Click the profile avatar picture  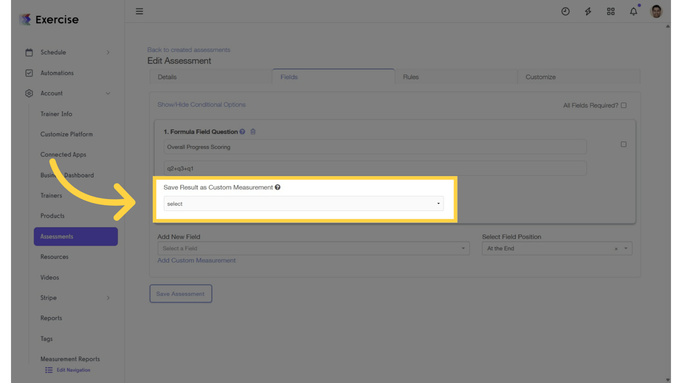click(656, 11)
